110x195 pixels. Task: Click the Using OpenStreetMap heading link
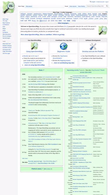point(34,51)
